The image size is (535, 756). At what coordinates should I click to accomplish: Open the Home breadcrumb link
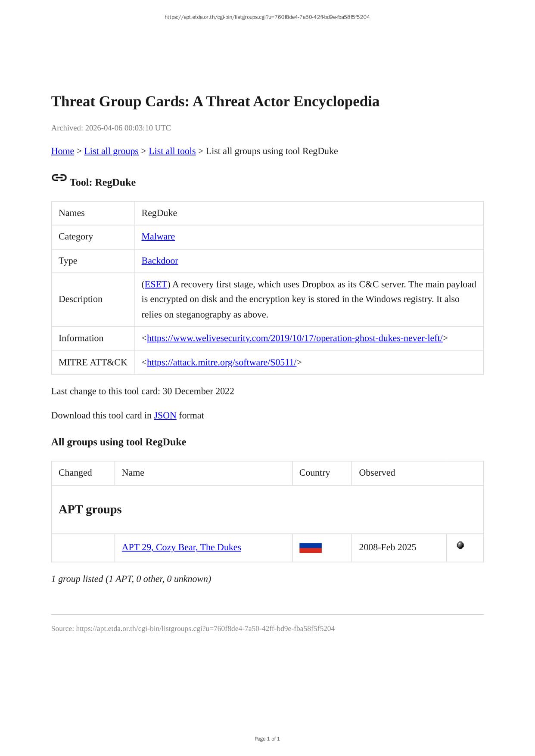click(62, 151)
